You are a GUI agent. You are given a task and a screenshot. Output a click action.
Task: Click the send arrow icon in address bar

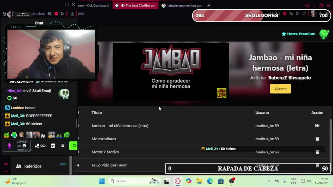pyautogui.click(x=63, y=14)
